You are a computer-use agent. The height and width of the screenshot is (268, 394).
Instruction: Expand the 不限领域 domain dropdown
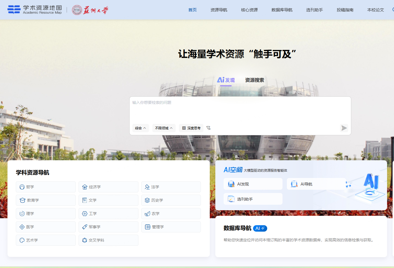click(x=164, y=128)
